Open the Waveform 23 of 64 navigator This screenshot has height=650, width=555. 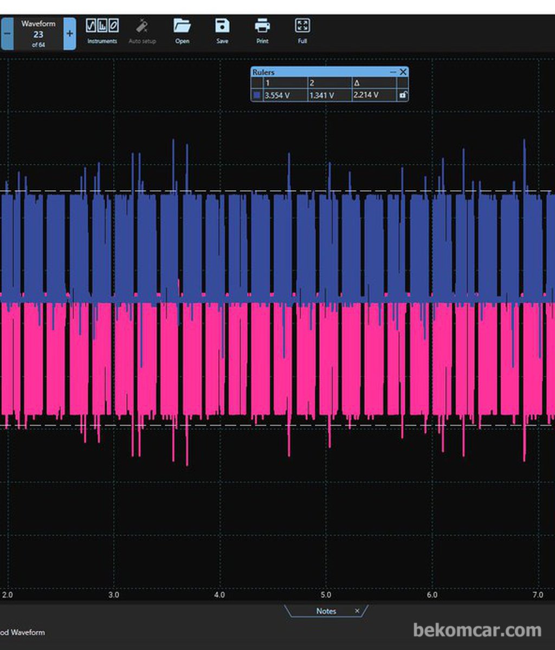[38, 34]
